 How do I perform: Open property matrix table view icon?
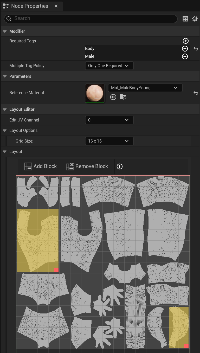[185, 19]
